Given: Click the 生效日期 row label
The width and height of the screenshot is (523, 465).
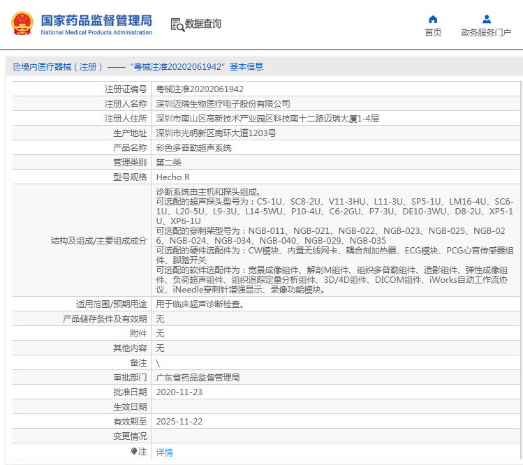Looking at the screenshot, I should (130, 407).
